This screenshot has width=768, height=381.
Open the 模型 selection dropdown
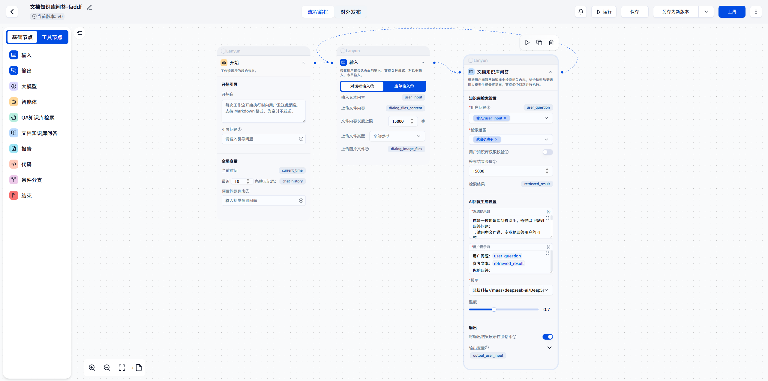click(x=510, y=290)
